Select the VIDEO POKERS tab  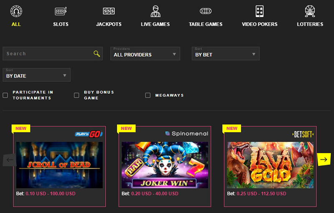260,24
